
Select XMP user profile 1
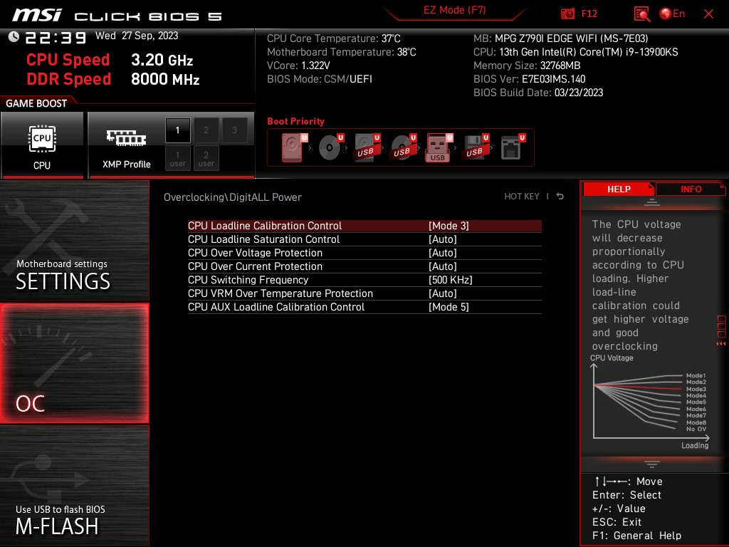[177, 158]
